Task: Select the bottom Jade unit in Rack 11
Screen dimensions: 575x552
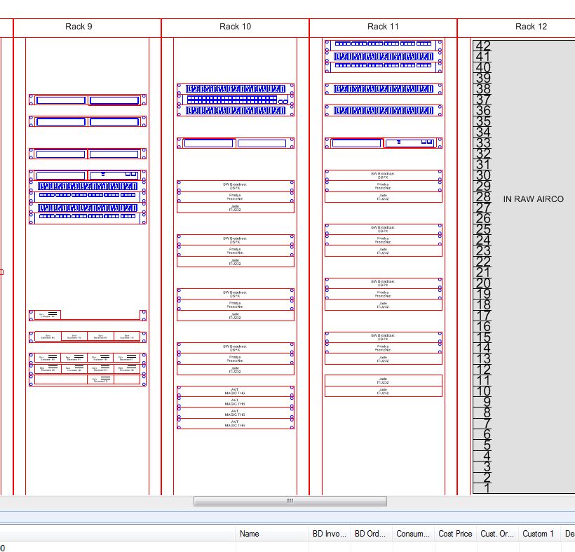Action: 383,391
